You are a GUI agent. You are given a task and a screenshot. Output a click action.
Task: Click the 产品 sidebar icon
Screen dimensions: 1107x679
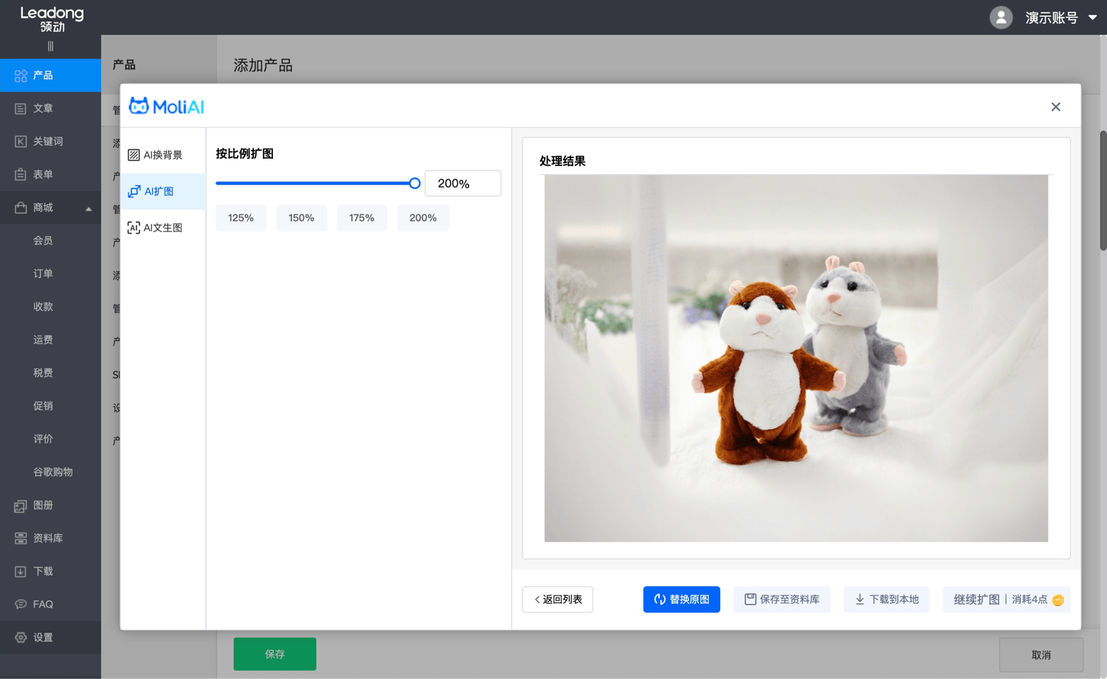[21, 75]
